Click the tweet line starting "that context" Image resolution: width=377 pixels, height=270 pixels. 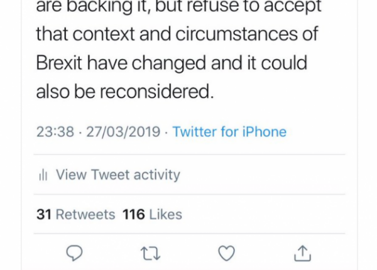coord(177,33)
